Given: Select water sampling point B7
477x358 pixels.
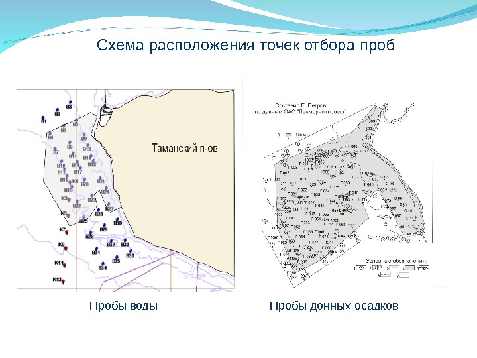Looking at the screenshot, I should [x=56, y=149].
